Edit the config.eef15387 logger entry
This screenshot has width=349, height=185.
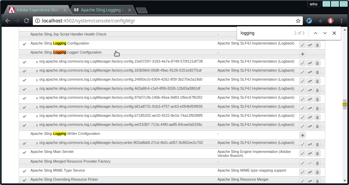point(302,126)
